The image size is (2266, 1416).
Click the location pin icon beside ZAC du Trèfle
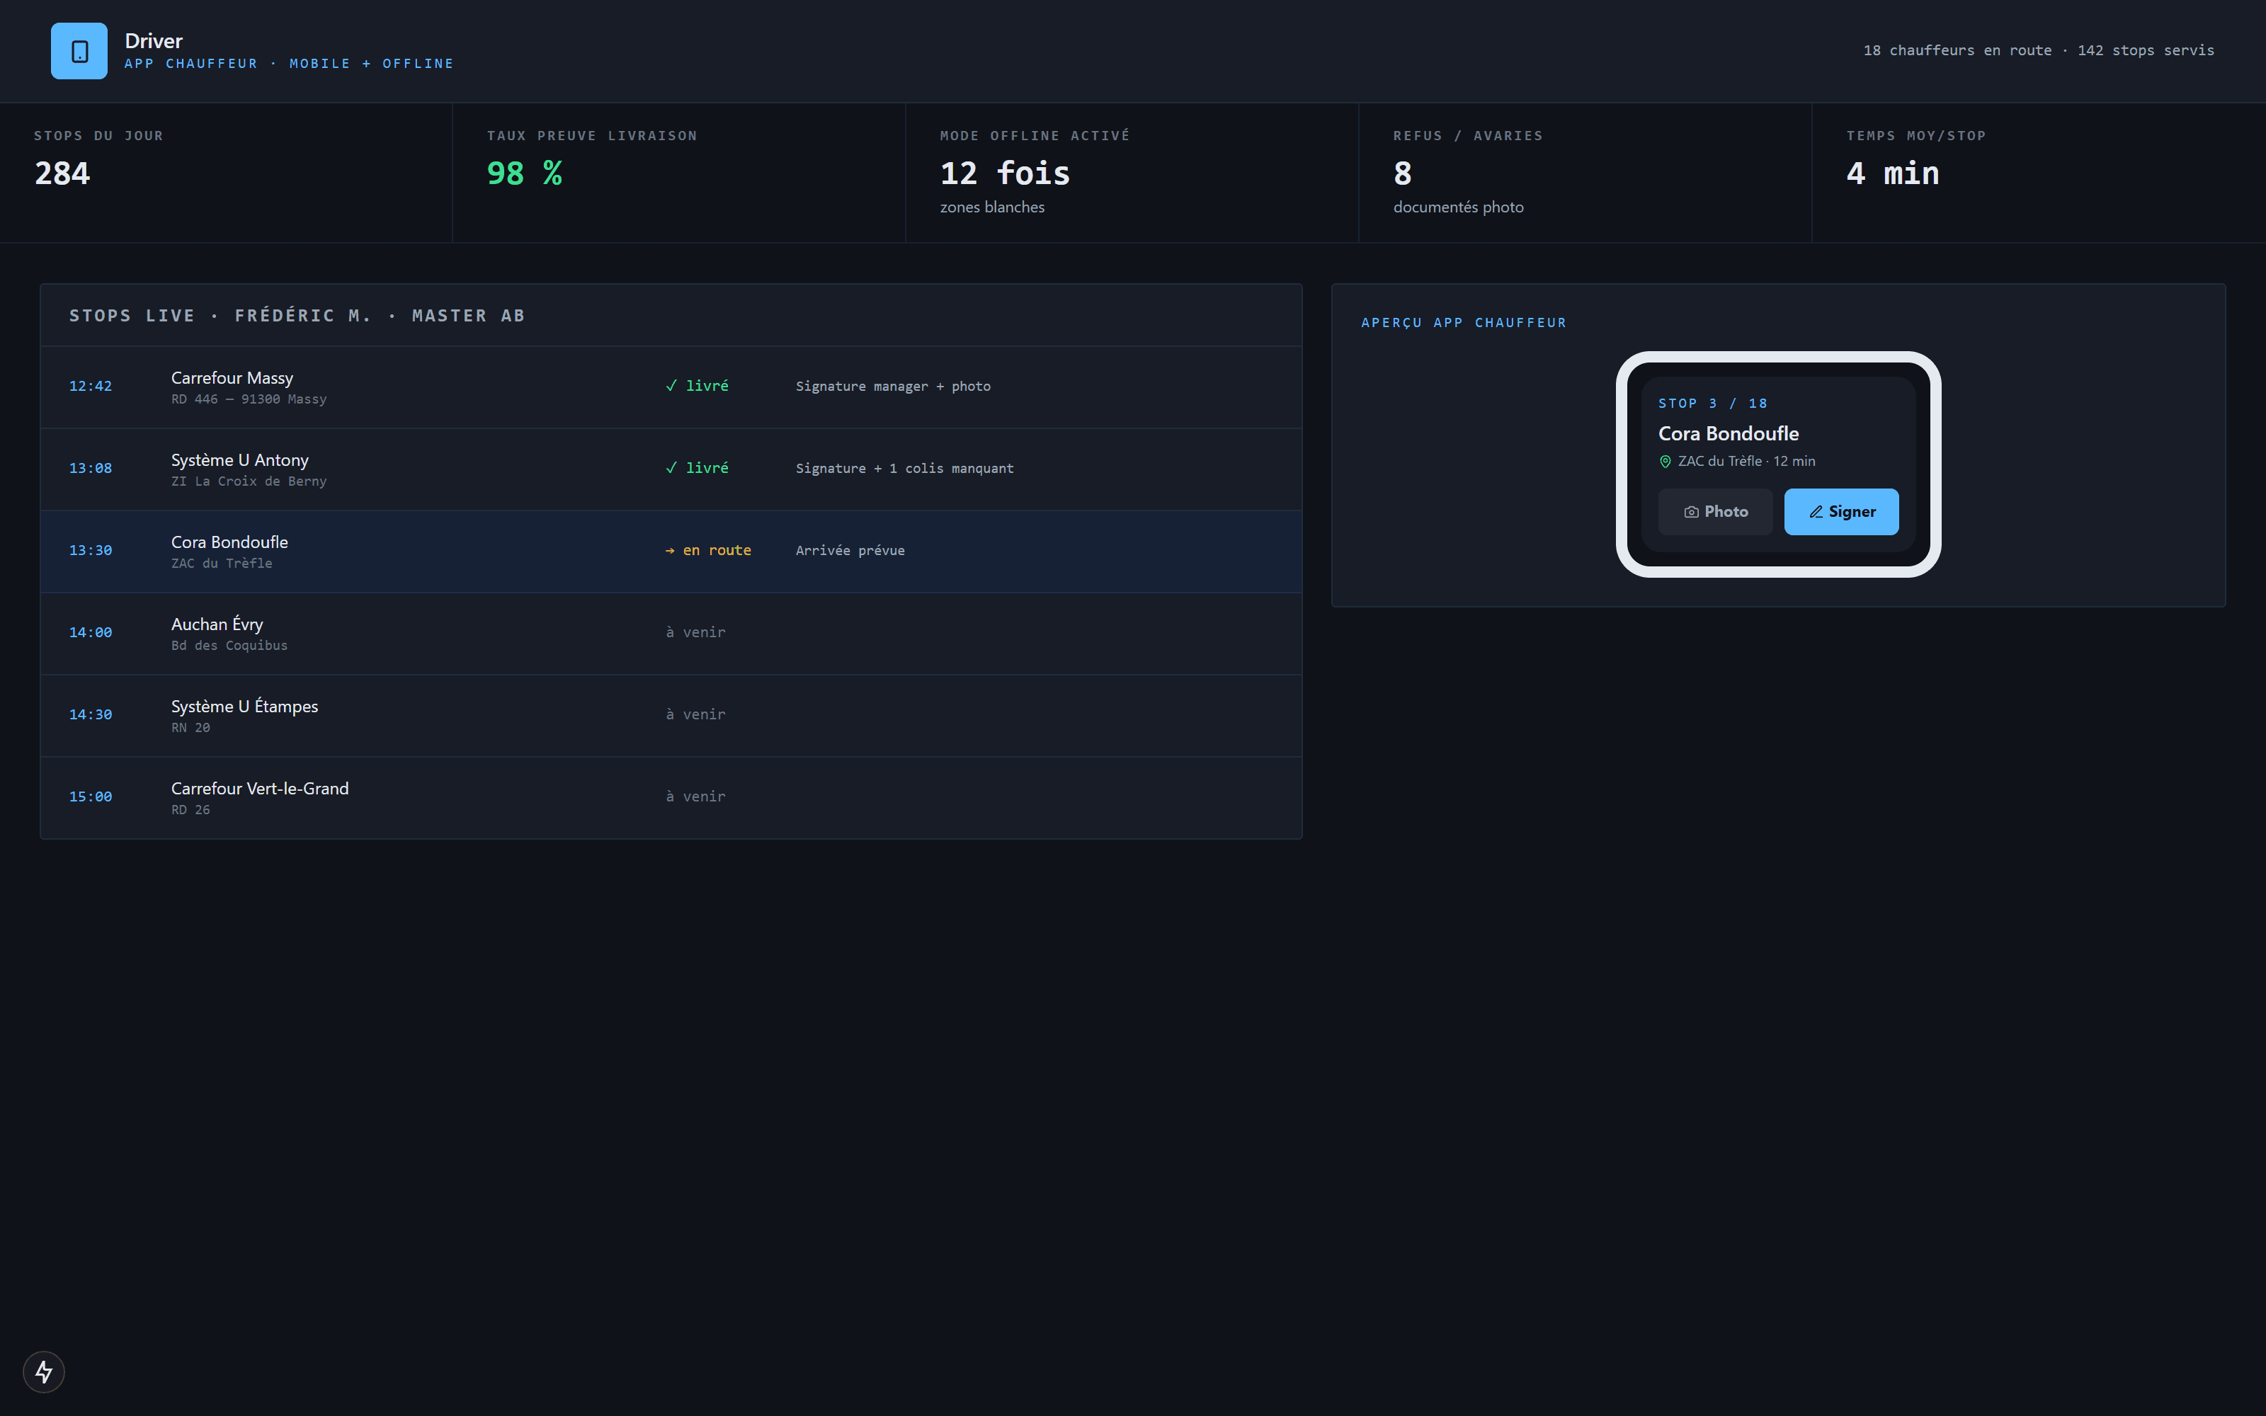coord(1665,462)
